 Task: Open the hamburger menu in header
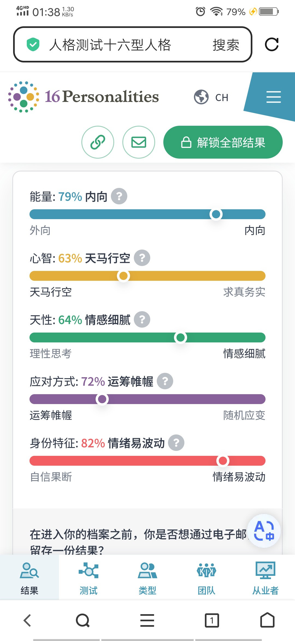(x=273, y=97)
